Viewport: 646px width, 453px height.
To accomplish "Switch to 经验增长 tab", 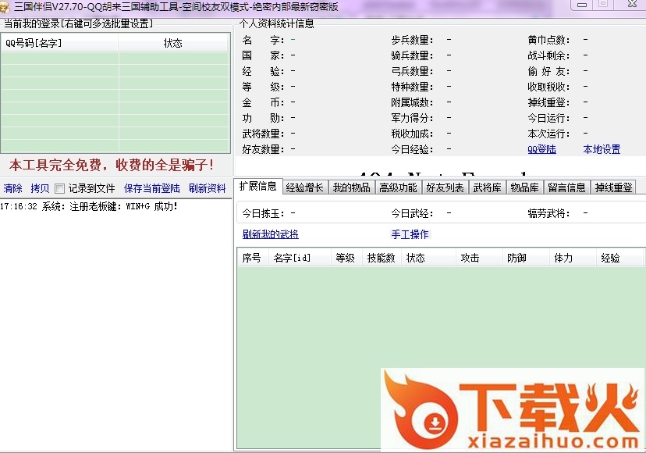I will (305, 187).
